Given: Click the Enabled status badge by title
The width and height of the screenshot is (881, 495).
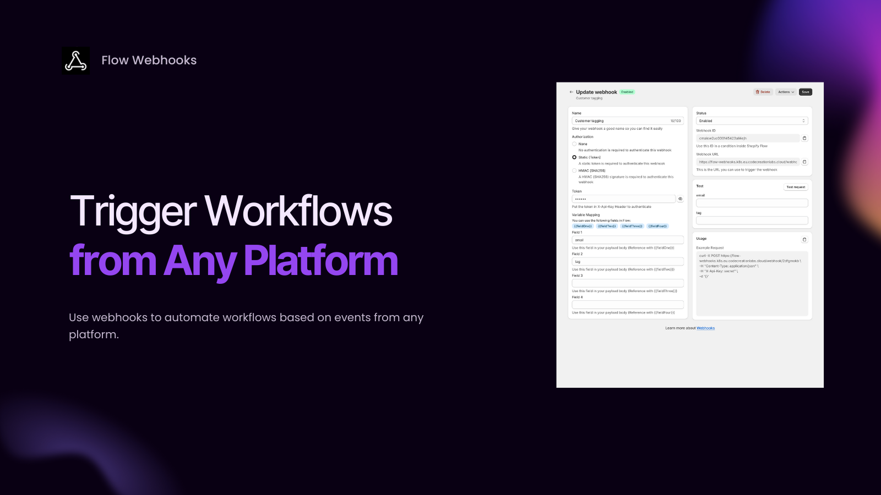Looking at the screenshot, I should click(x=627, y=92).
